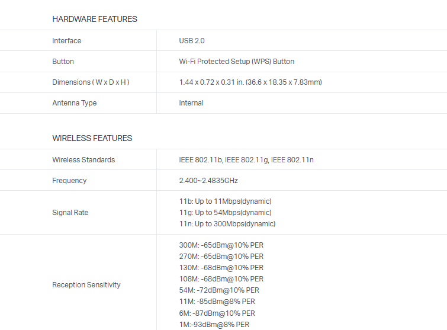Screen dimensions: 447x330
Task: Click the HARDWARE FEATURES section heading
Action: pyautogui.click(x=95, y=19)
